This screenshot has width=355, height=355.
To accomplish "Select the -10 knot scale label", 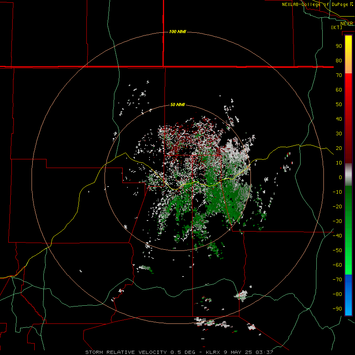I will pos(337,192).
